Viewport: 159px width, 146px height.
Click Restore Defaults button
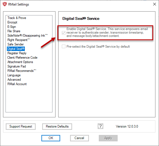(x=57, y=126)
